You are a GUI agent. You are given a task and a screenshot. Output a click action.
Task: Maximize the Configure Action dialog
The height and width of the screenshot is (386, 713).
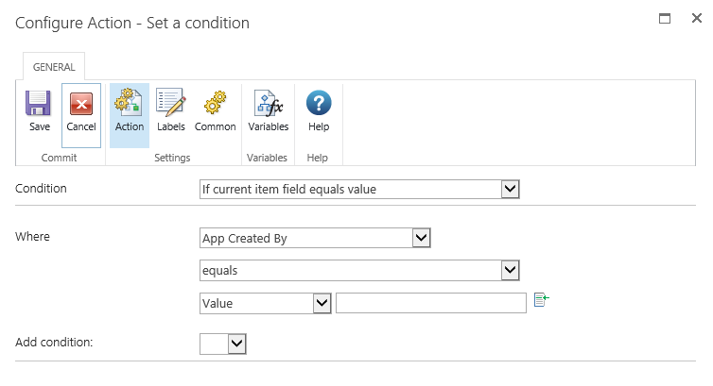665,19
